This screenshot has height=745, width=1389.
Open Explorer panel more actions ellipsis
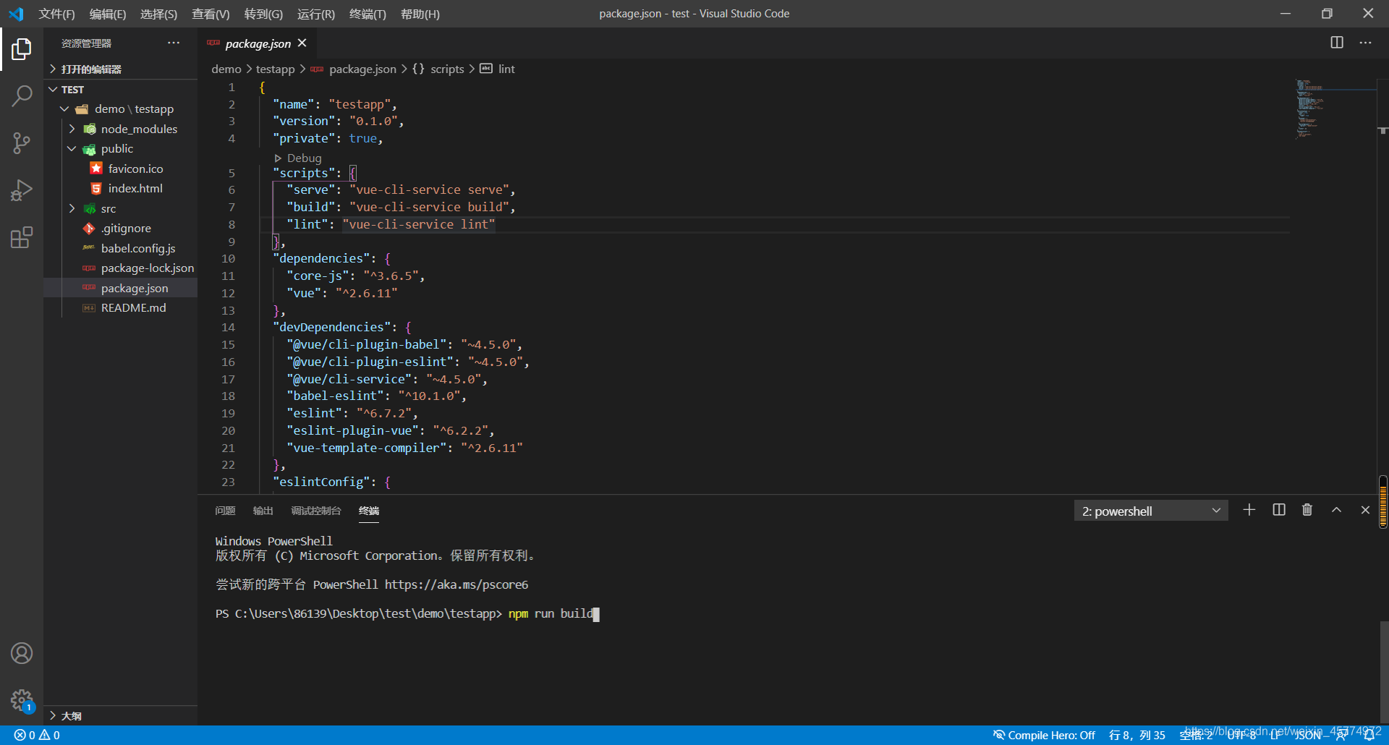[x=174, y=43]
